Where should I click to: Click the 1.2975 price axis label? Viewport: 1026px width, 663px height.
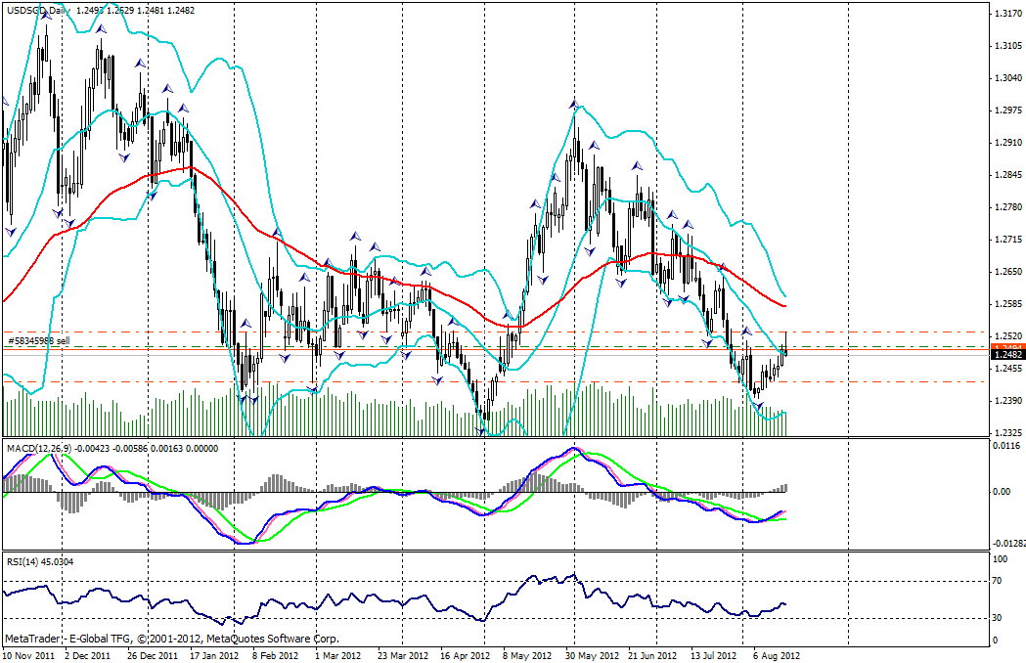(1007, 110)
